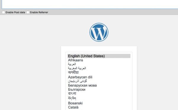Select the অসমীয়া language option

click(x=99, y=72)
